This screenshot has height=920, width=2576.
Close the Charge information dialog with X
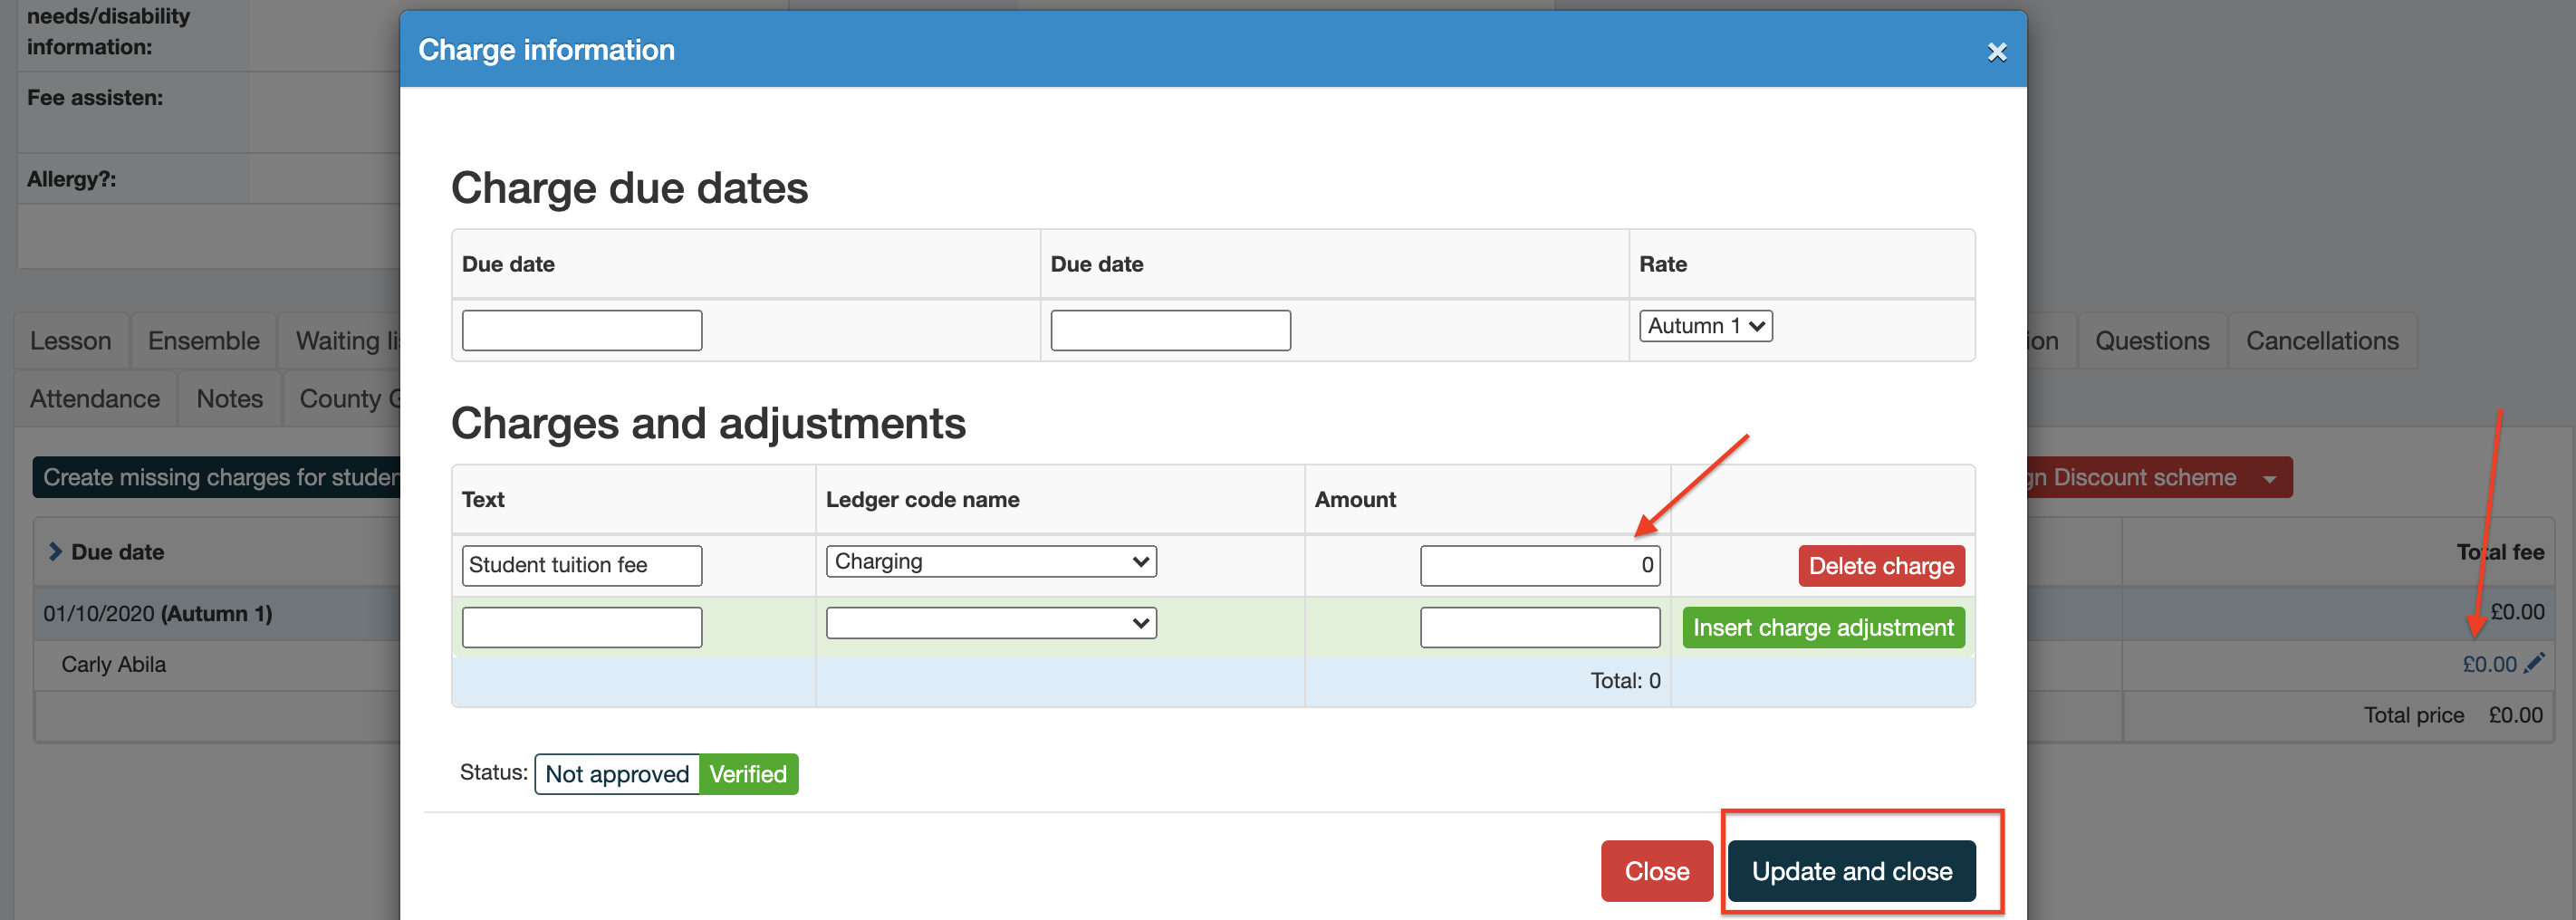pos(1996,52)
